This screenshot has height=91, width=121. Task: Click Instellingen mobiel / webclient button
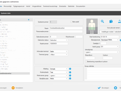tap(110, 32)
